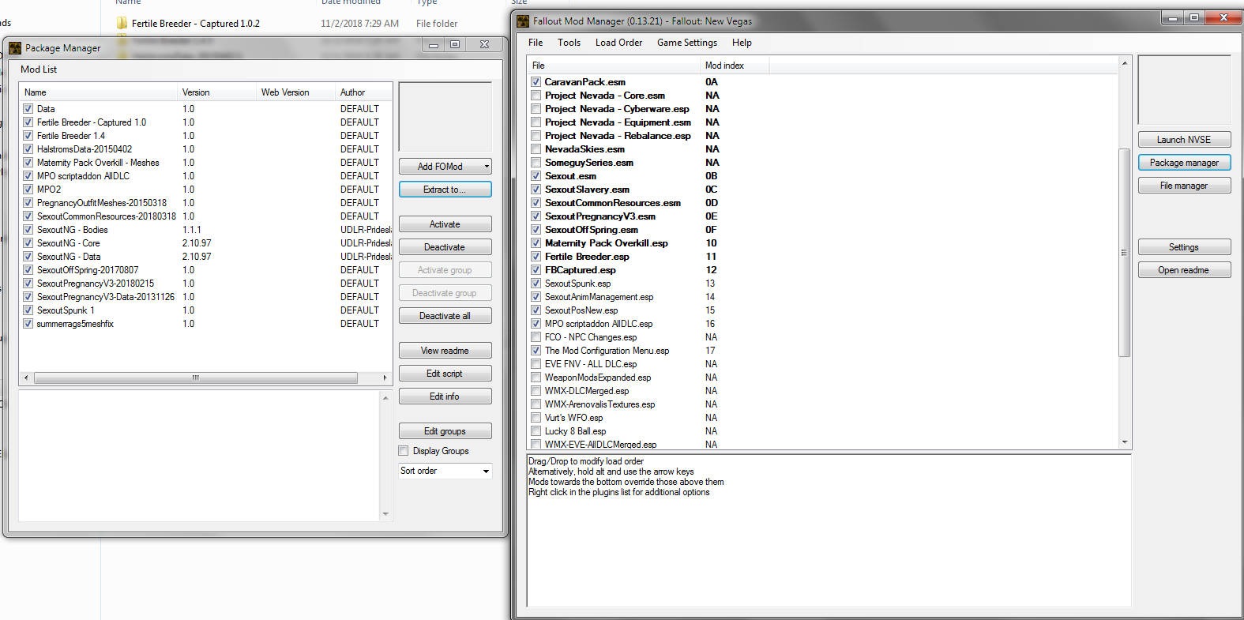Click the Settings button
Image resolution: width=1244 pixels, height=620 pixels.
coord(1184,247)
